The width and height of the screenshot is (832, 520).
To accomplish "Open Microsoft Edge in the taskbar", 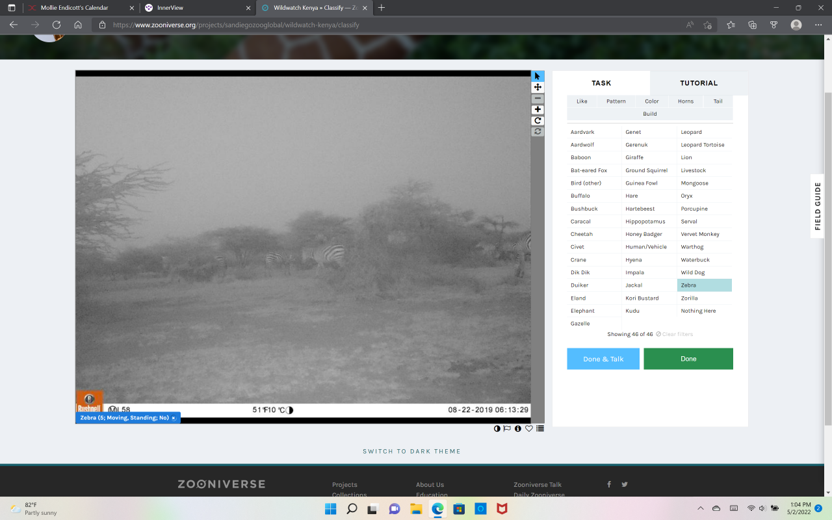I will 437,508.
